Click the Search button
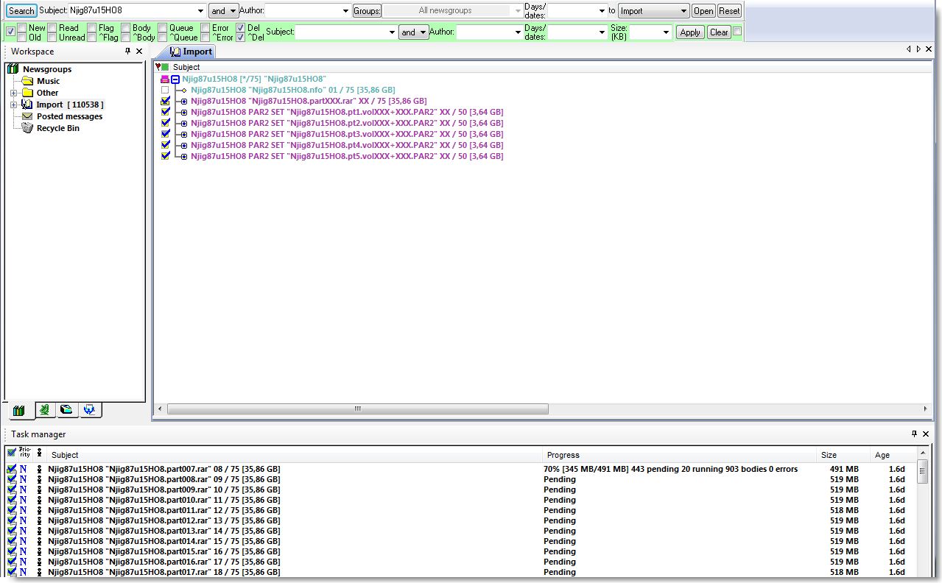Screen dimensions: 942x583 (20, 10)
